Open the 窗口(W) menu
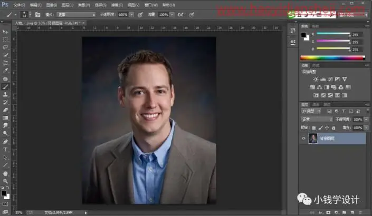372x216 pixels. 151,5
